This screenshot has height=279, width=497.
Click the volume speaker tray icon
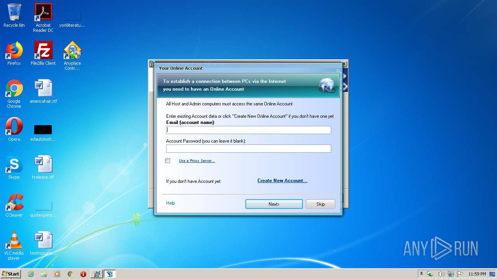click(x=441, y=274)
